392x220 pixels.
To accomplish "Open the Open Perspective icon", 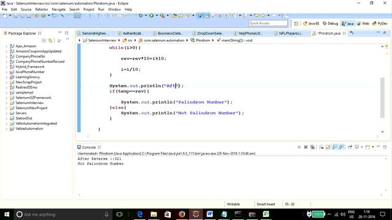I will click(296, 23).
